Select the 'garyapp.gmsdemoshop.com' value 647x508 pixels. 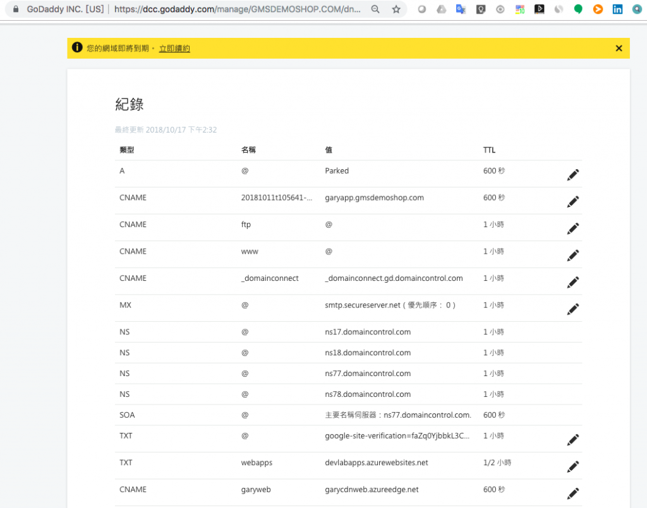coord(374,198)
